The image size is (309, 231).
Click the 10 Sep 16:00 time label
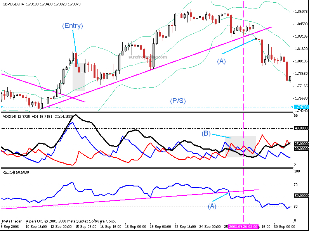pyautogui.click(x=36, y=226)
